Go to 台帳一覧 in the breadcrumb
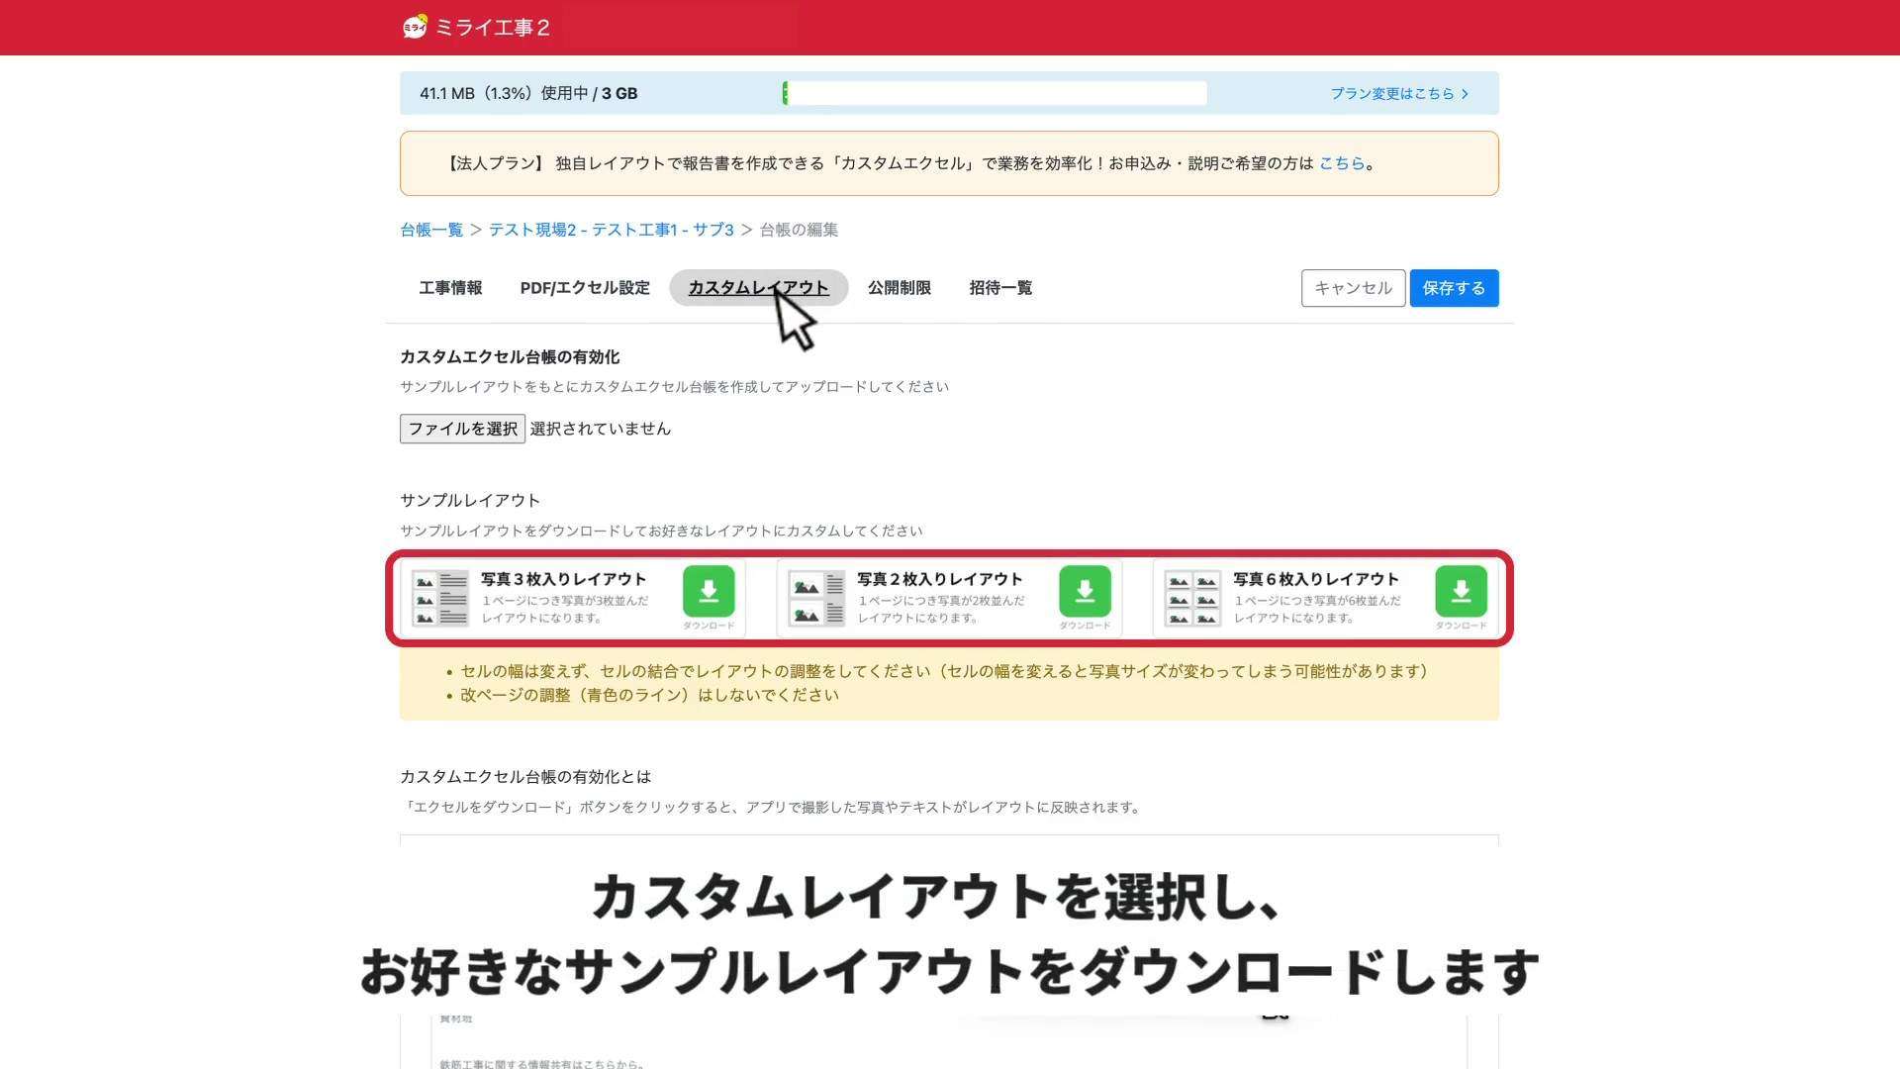Viewport: 1900px width, 1069px height. click(x=431, y=230)
